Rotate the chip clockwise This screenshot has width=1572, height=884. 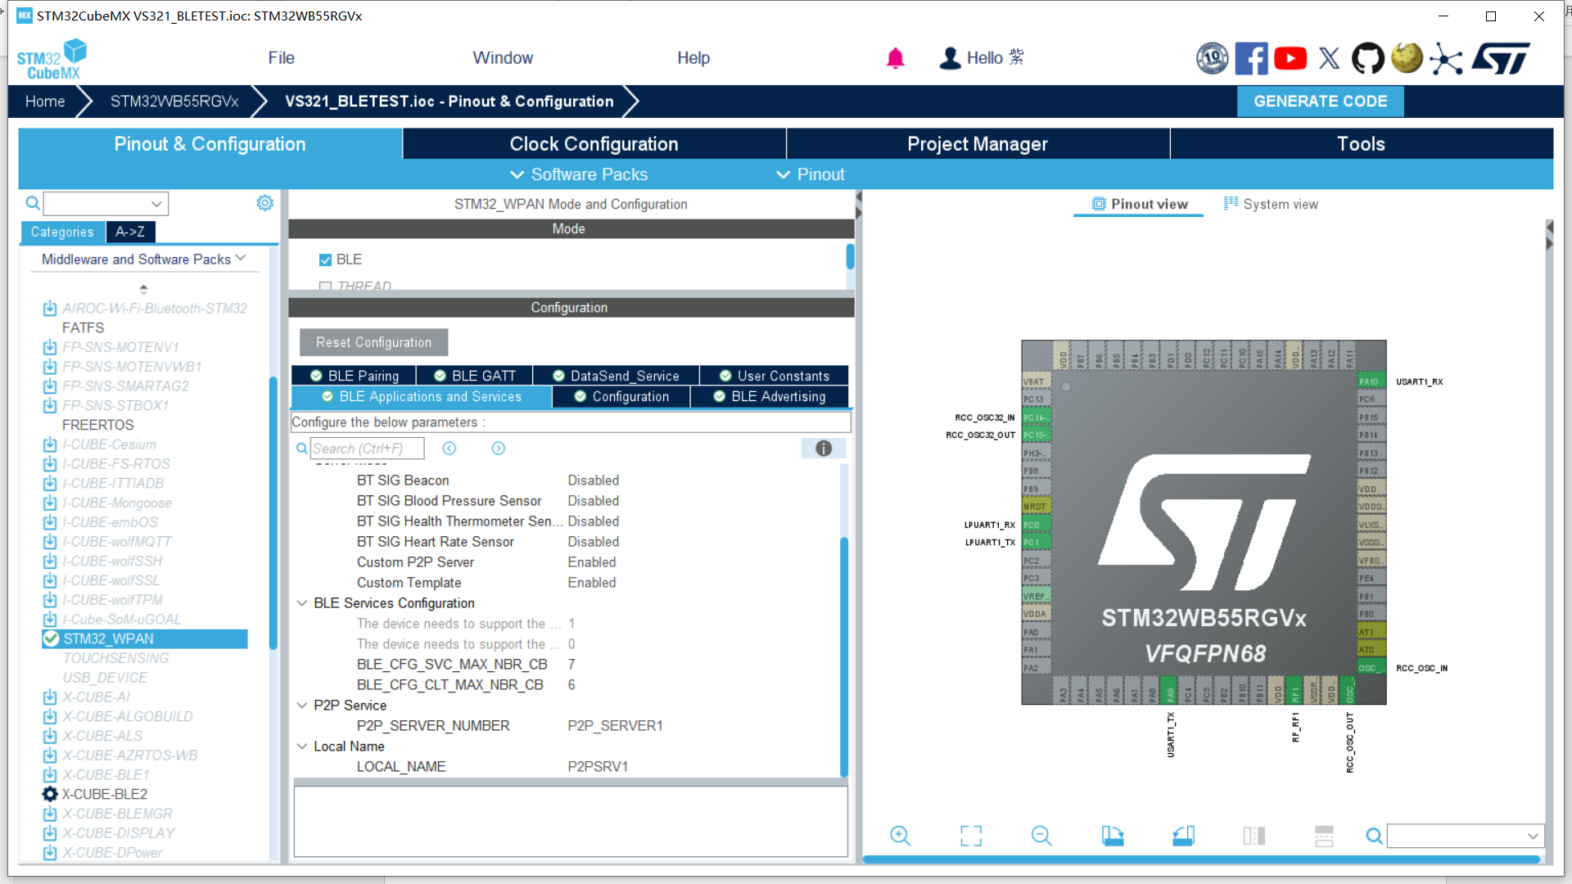click(1113, 836)
